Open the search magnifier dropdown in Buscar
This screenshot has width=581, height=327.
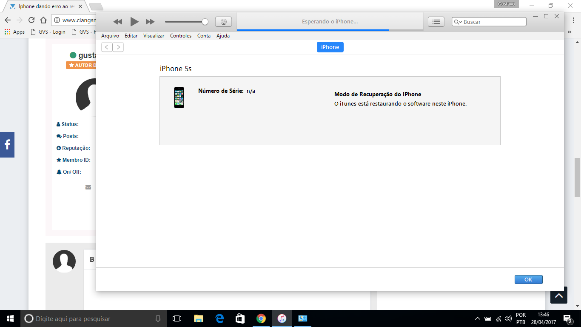click(458, 22)
